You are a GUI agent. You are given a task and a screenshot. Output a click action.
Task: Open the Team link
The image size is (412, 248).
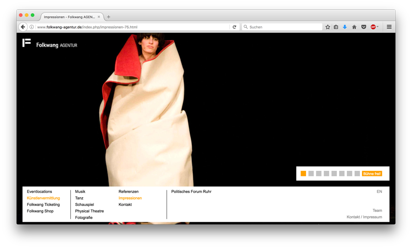pos(377,211)
